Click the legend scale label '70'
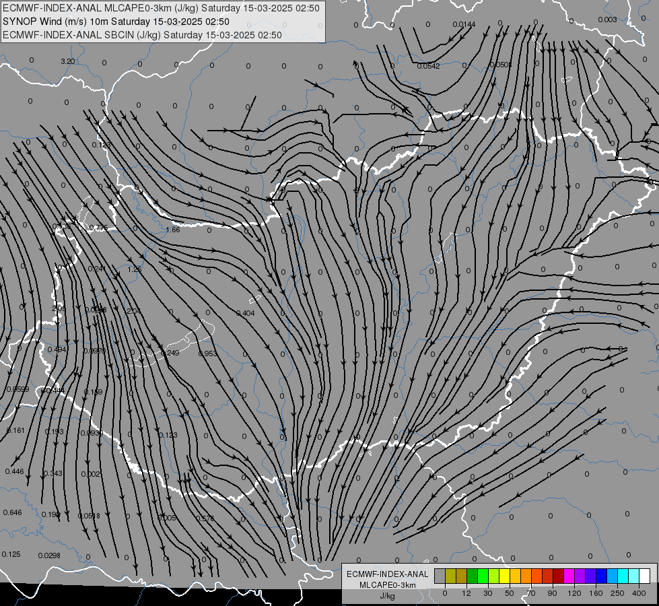This screenshot has width=659, height=606. [x=531, y=593]
